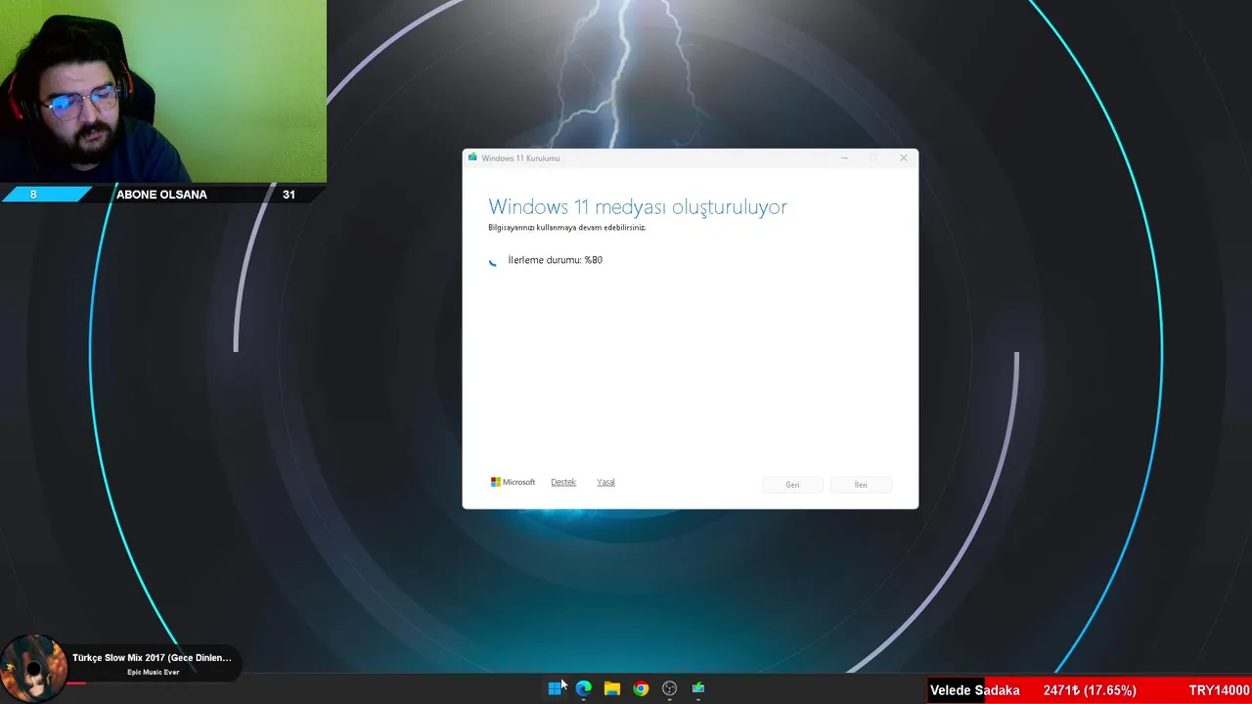The image size is (1252, 704).
Task: Select Windows 11 Setup taskbar icon
Action: pos(698,688)
